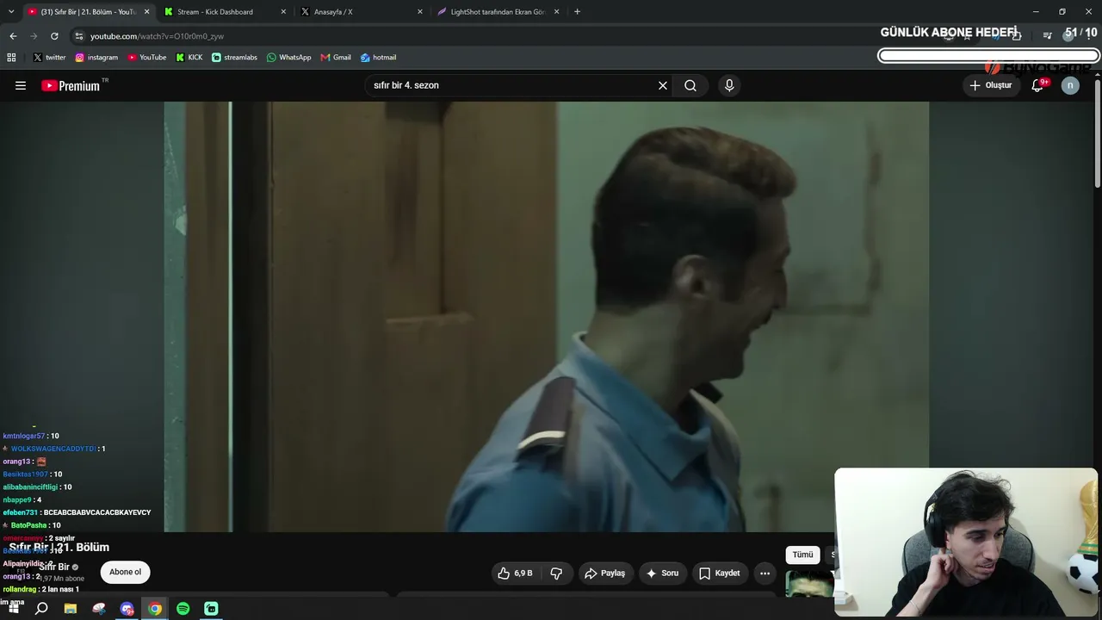
Task: Open more actions three-dot menu
Action: click(765, 573)
